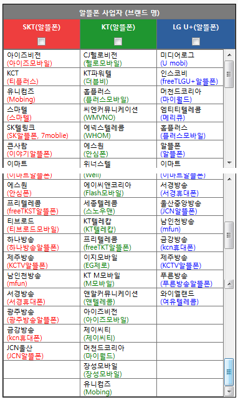
Task: Click the 알뜰폰 사업자 (브랜드 명) title bar
Action: click(119, 12)
